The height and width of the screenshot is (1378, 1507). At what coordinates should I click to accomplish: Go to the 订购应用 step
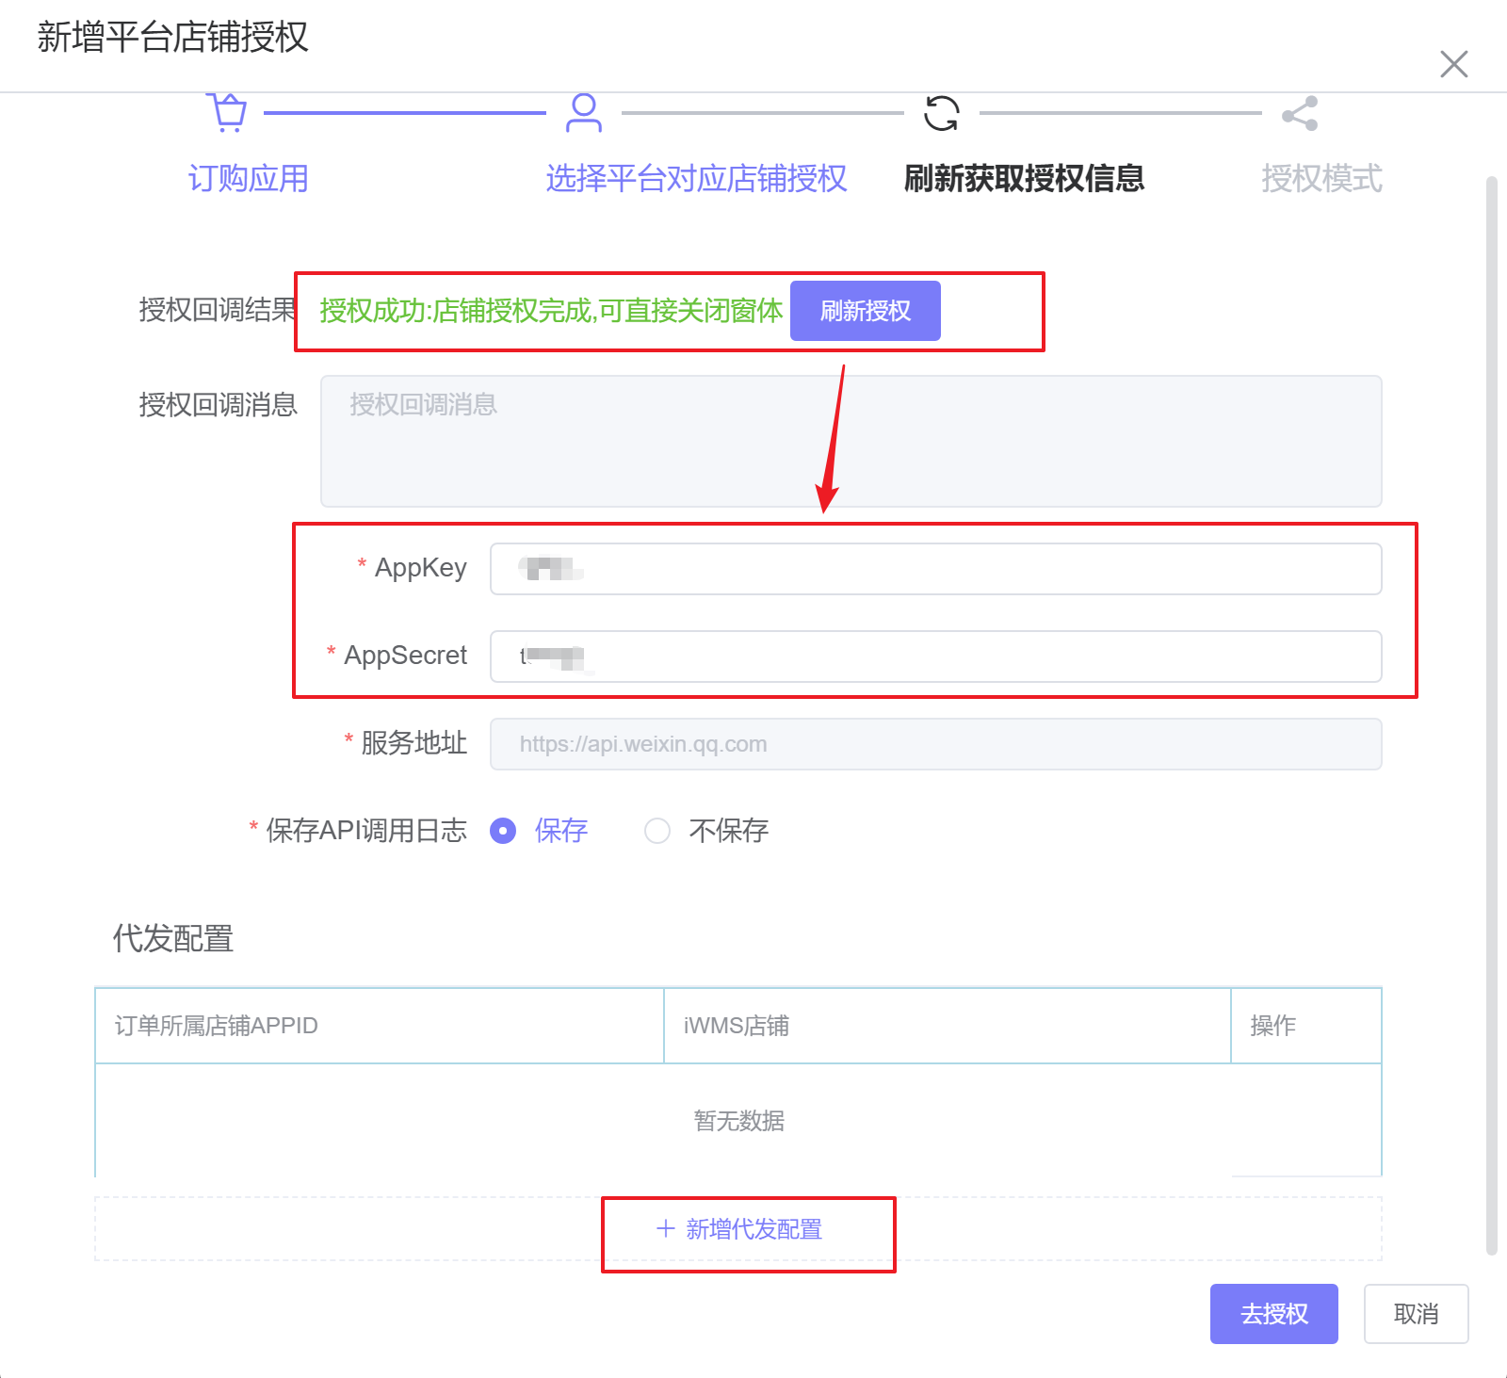tap(248, 178)
